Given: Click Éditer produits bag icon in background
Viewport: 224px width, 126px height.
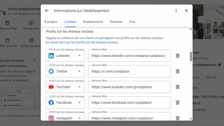Looking at the screenshot, I should tap(7, 40).
